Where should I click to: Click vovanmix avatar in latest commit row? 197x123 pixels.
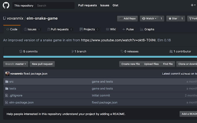pyautogui.click(x=7, y=74)
